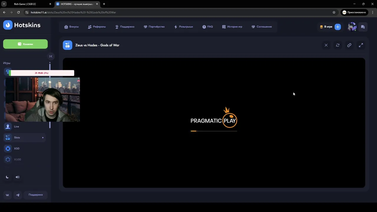Open Рефералы in the top menu
Screen dimensions: 377x212
point(97,27)
